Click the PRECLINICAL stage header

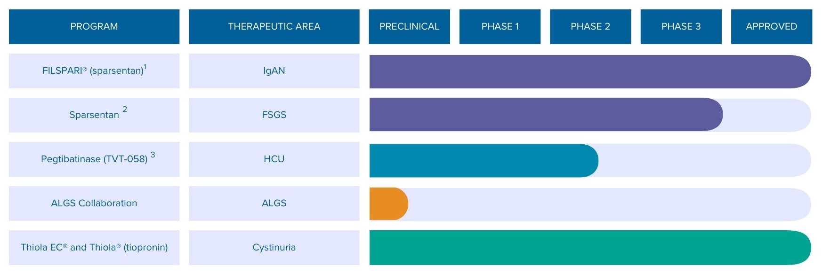(409, 27)
